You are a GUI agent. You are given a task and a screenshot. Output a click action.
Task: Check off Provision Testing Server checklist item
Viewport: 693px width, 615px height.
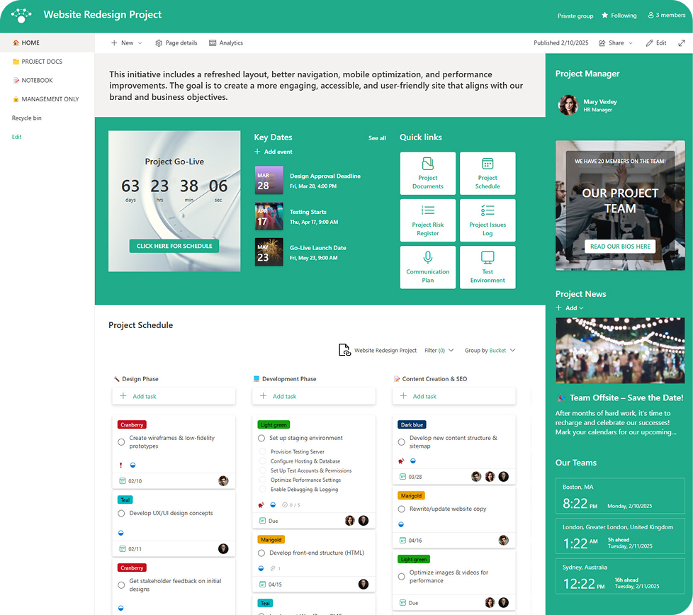[262, 451]
